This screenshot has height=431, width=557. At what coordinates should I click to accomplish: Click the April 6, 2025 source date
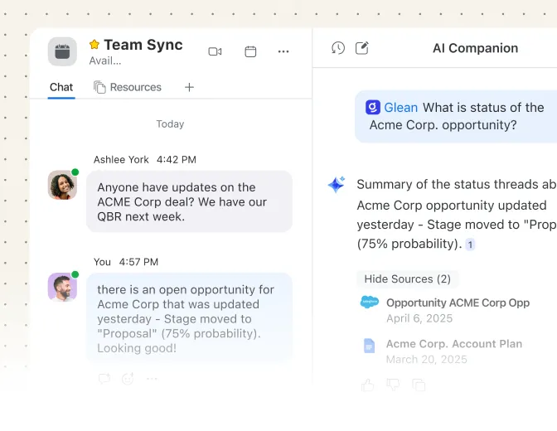pyautogui.click(x=419, y=318)
